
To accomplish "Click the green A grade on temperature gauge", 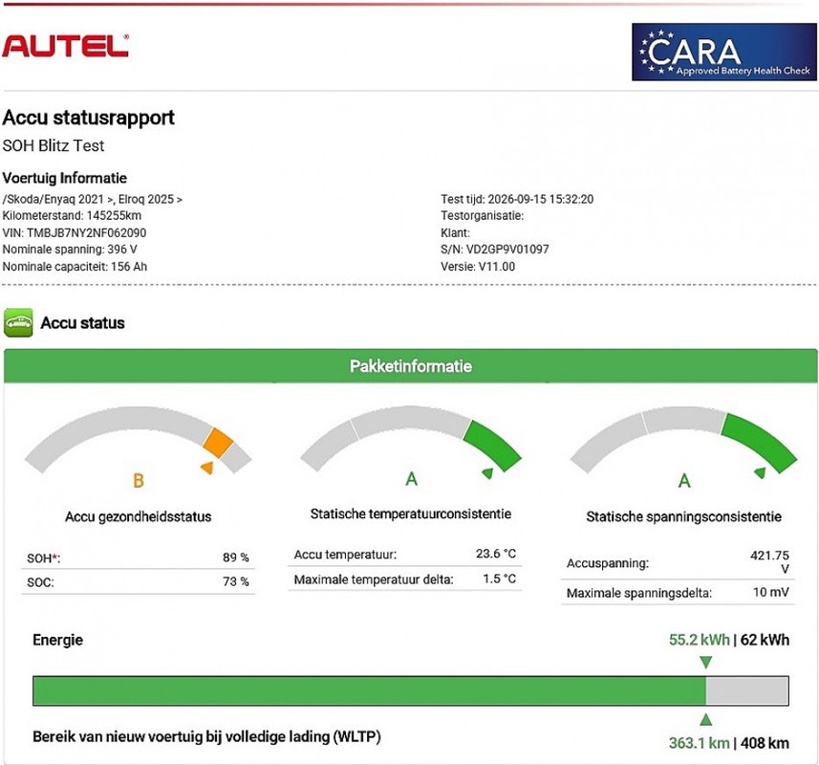I will pos(412,479).
